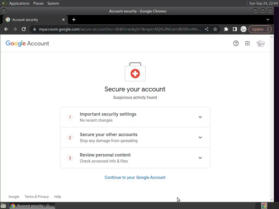279x209 pixels.
Task: Click the share this page icon
Action: tap(207, 29)
